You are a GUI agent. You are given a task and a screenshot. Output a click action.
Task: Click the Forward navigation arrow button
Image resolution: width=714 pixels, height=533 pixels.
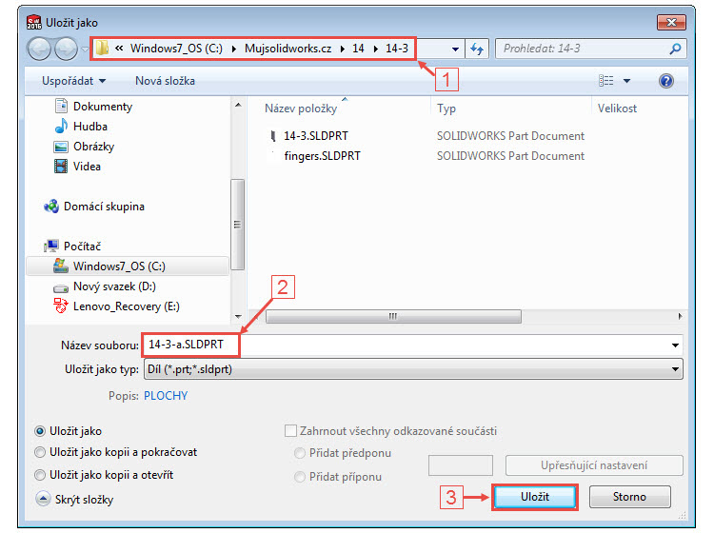point(66,49)
